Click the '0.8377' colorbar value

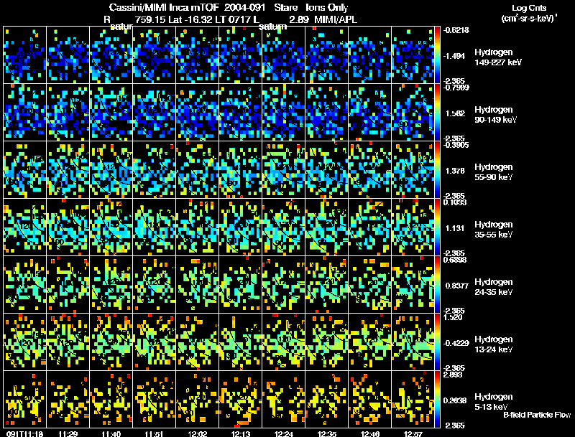(457, 286)
